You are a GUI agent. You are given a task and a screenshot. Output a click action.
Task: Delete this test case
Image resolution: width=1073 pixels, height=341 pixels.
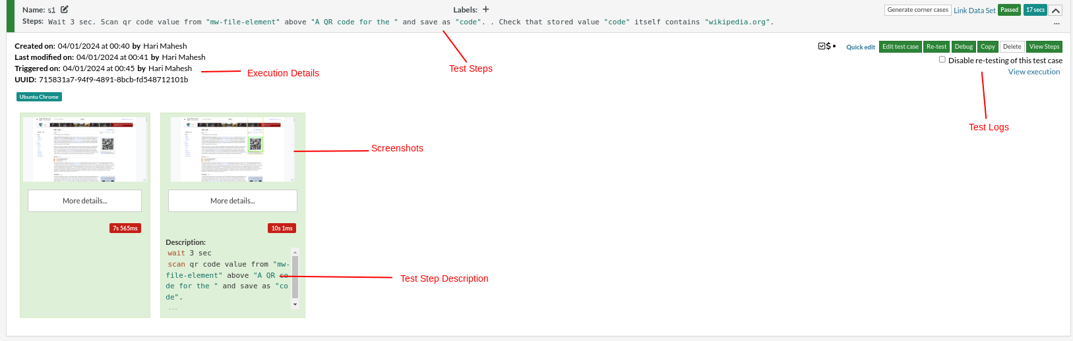(x=1012, y=47)
